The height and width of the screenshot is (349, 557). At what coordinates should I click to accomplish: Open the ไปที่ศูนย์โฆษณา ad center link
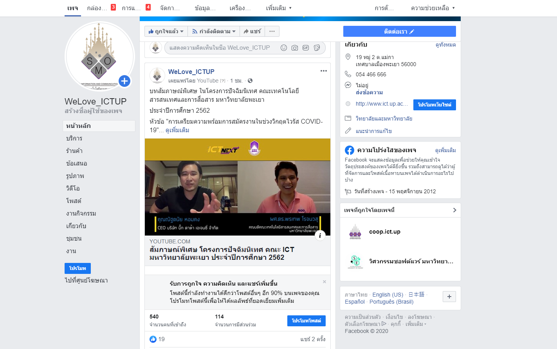pos(86,280)
